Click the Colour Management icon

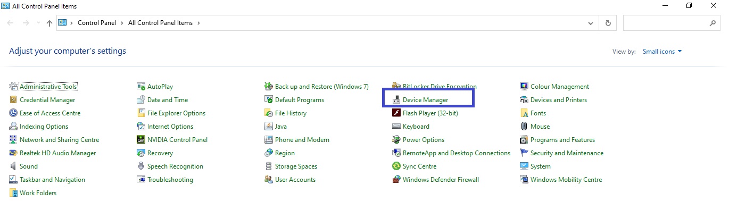[524, 87]
